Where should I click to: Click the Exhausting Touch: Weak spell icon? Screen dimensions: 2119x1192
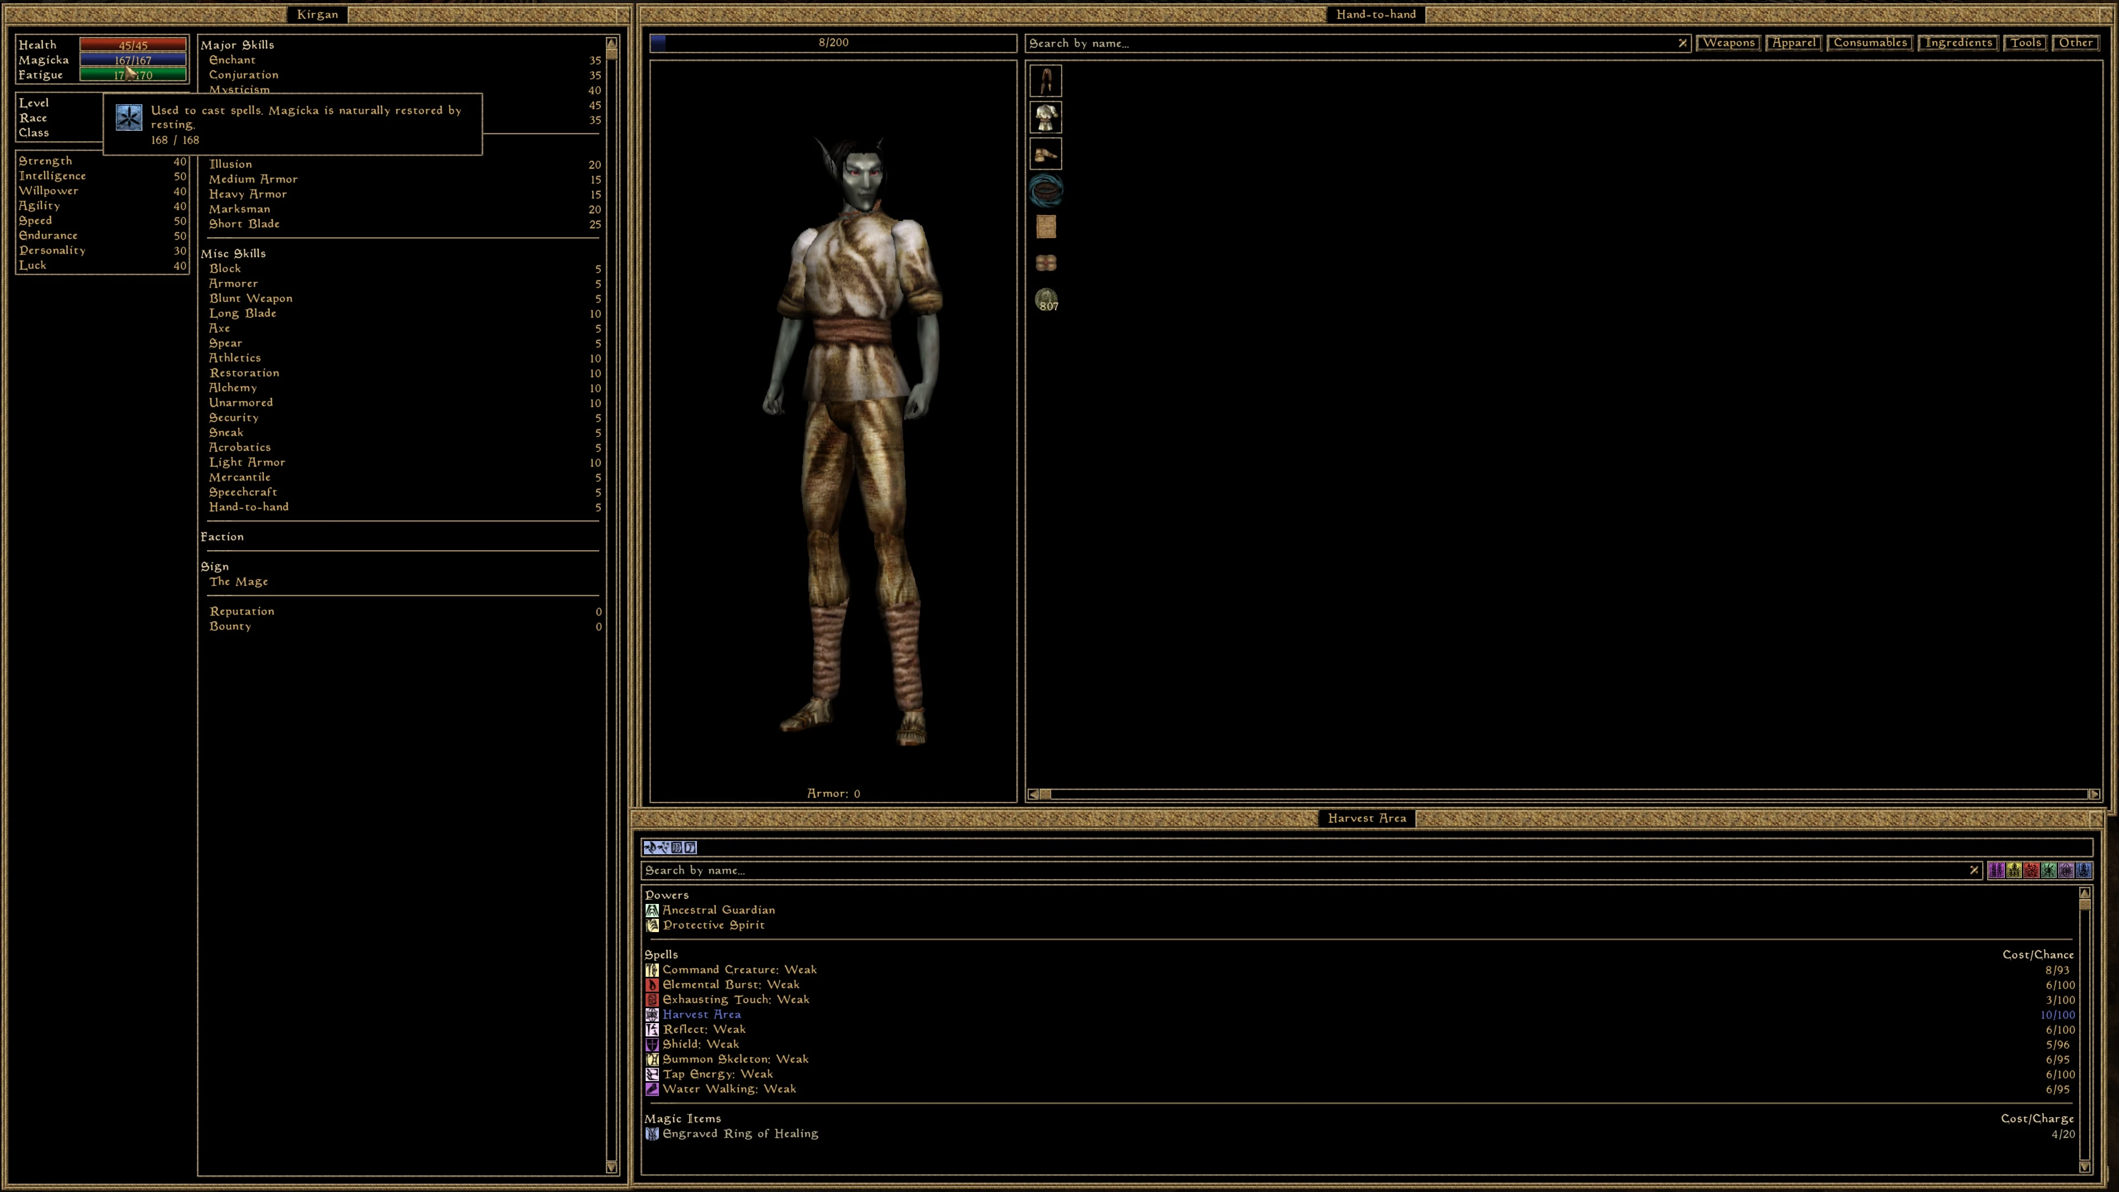(x=652, y=999)
